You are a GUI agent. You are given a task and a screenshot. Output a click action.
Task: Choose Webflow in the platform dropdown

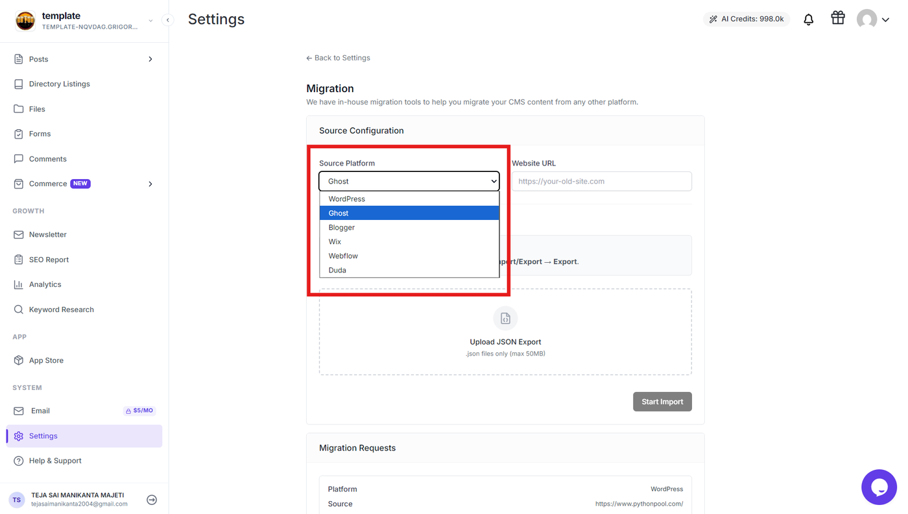[x=409, y=256]
